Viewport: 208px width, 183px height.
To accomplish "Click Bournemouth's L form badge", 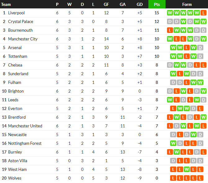I will pyautogui.click(x=170, y=30).
